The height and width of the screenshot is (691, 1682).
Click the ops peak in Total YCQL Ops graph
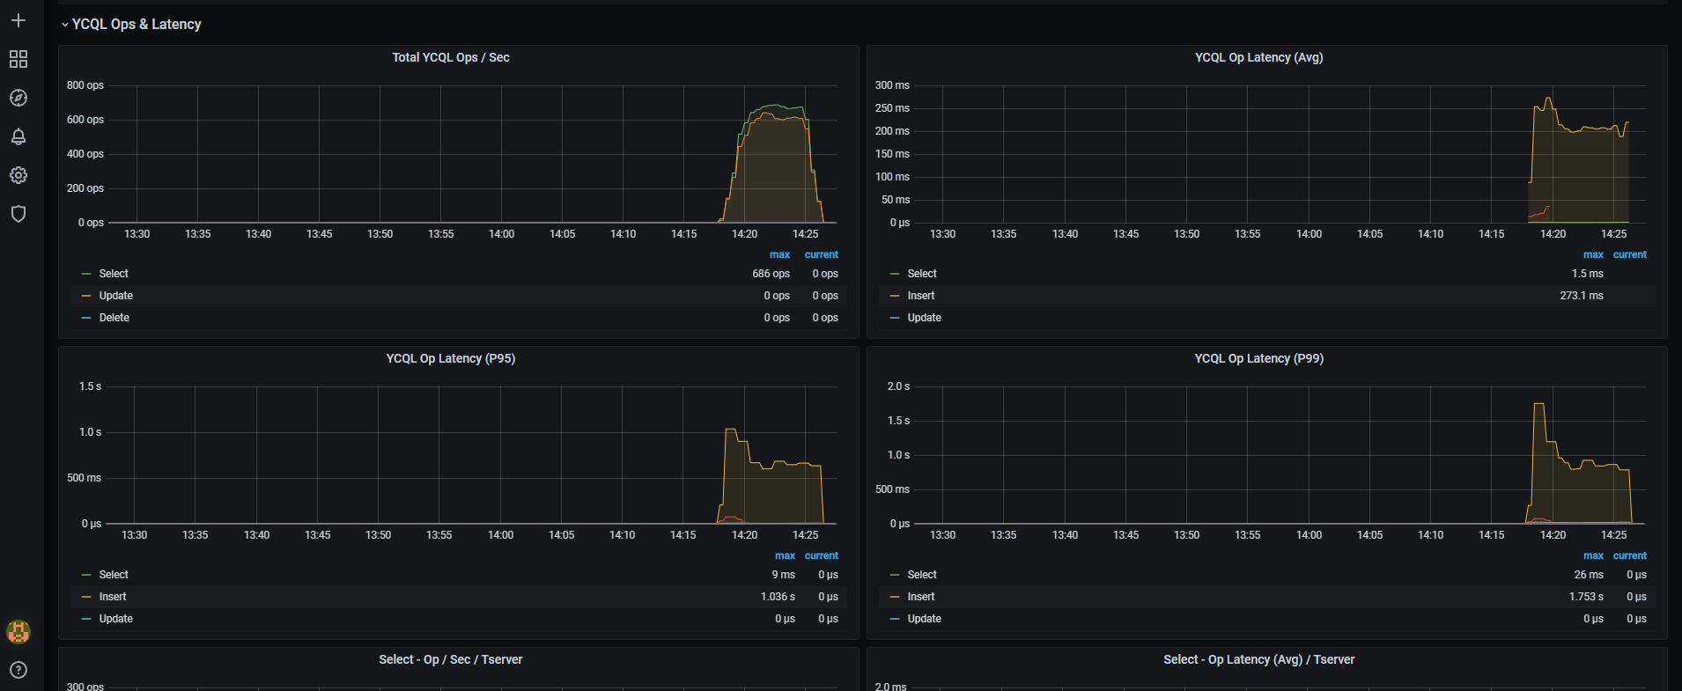(x=773, y=106)
